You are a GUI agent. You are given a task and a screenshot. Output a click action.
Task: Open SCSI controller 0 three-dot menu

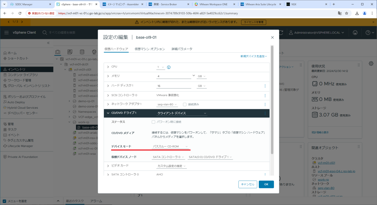click(x=265, y=95)
